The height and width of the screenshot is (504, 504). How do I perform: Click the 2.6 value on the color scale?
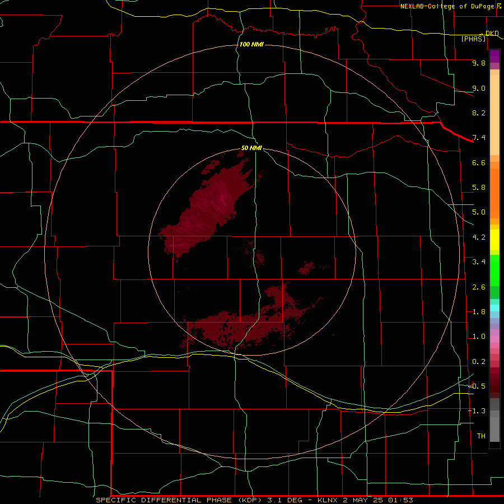(479, 287)
